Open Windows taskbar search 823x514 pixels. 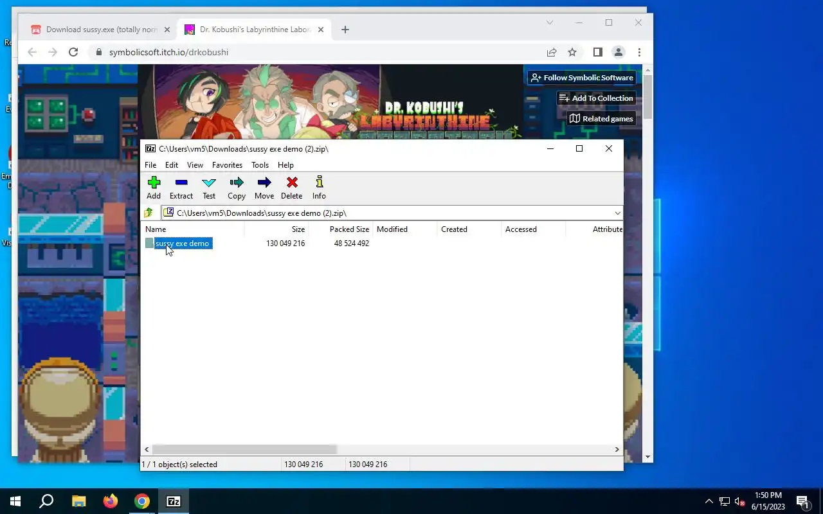[x=46, y=501]
